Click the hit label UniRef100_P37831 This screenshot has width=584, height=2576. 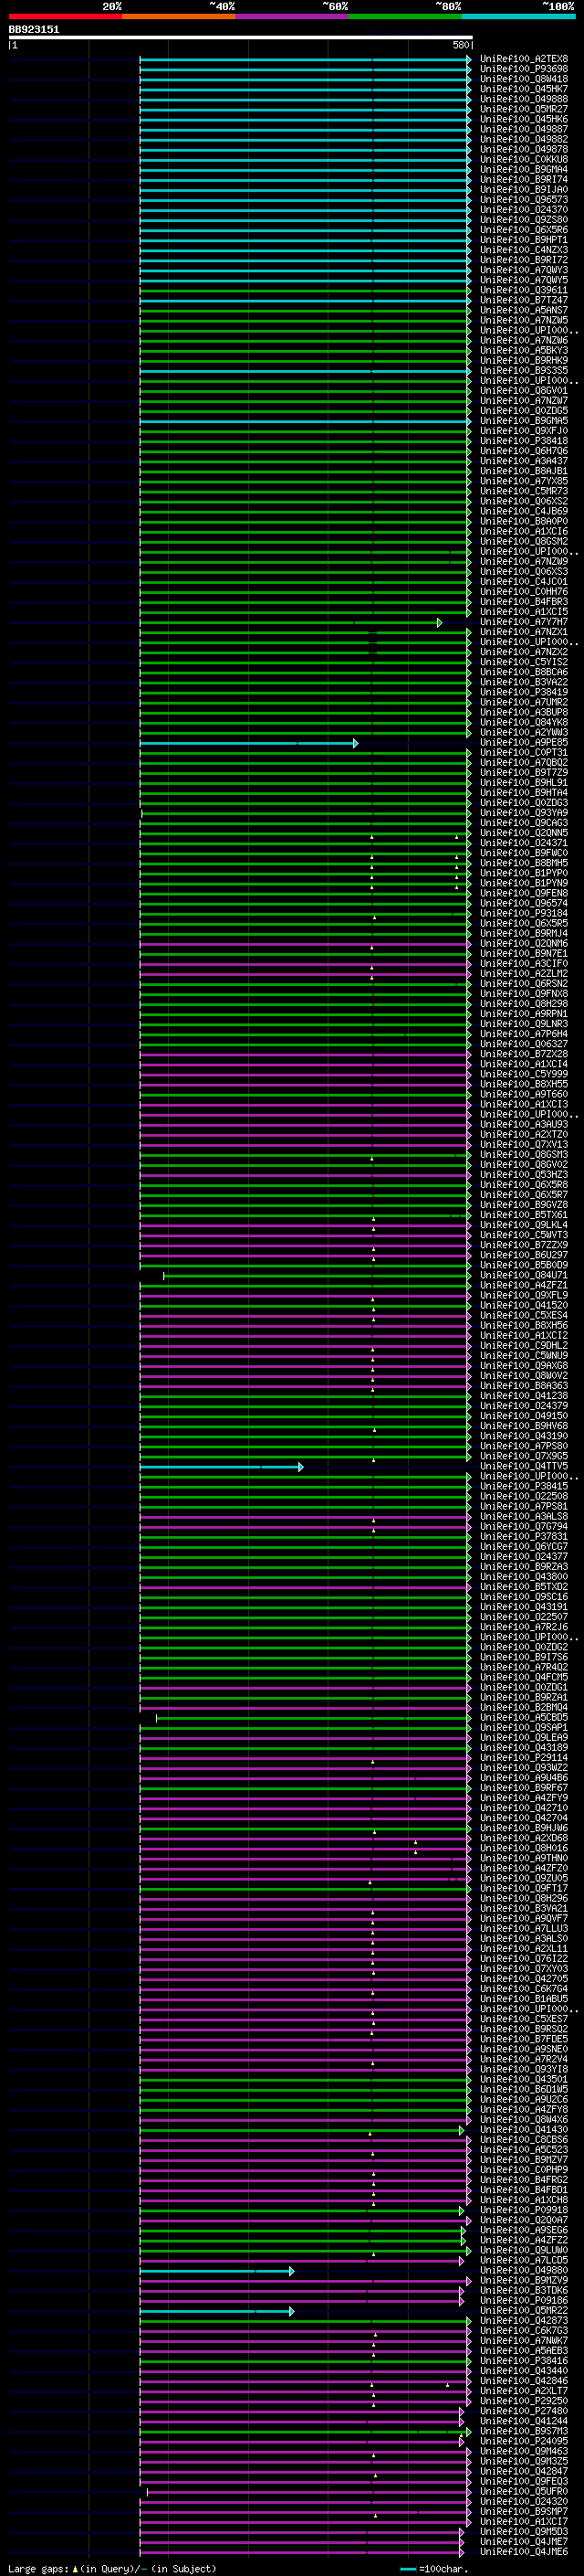[524, 1537]
